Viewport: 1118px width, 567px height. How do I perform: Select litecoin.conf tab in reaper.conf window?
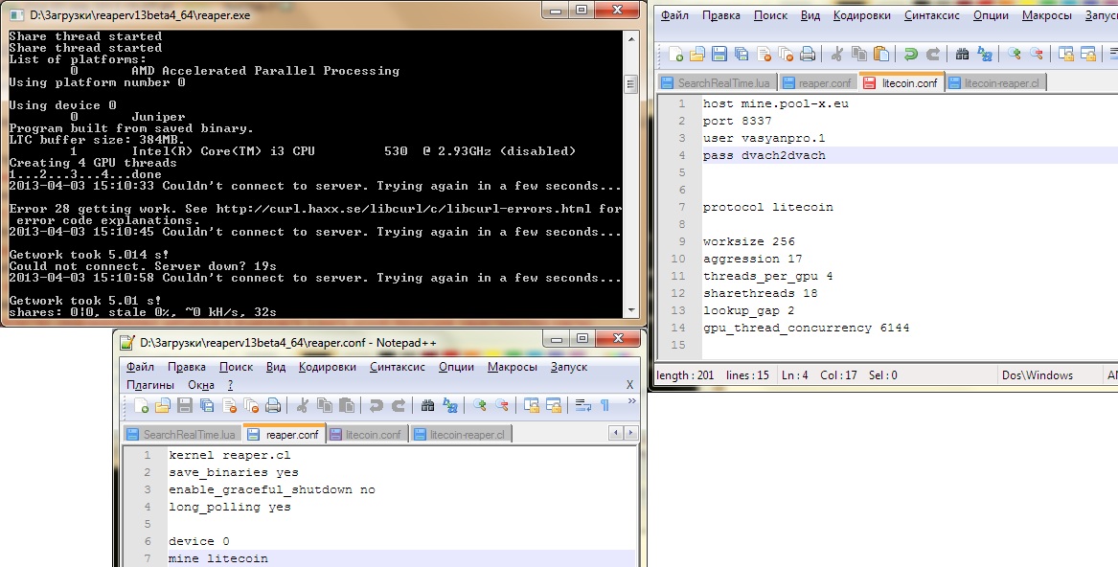point(367,434)
